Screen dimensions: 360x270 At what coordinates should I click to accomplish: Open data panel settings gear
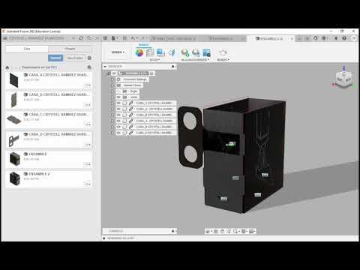89,58
